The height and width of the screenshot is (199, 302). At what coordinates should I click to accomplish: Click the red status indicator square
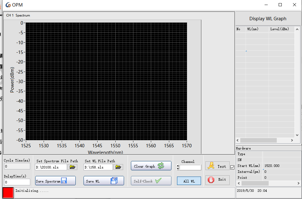pyautogui.click(x=8, y=192)
